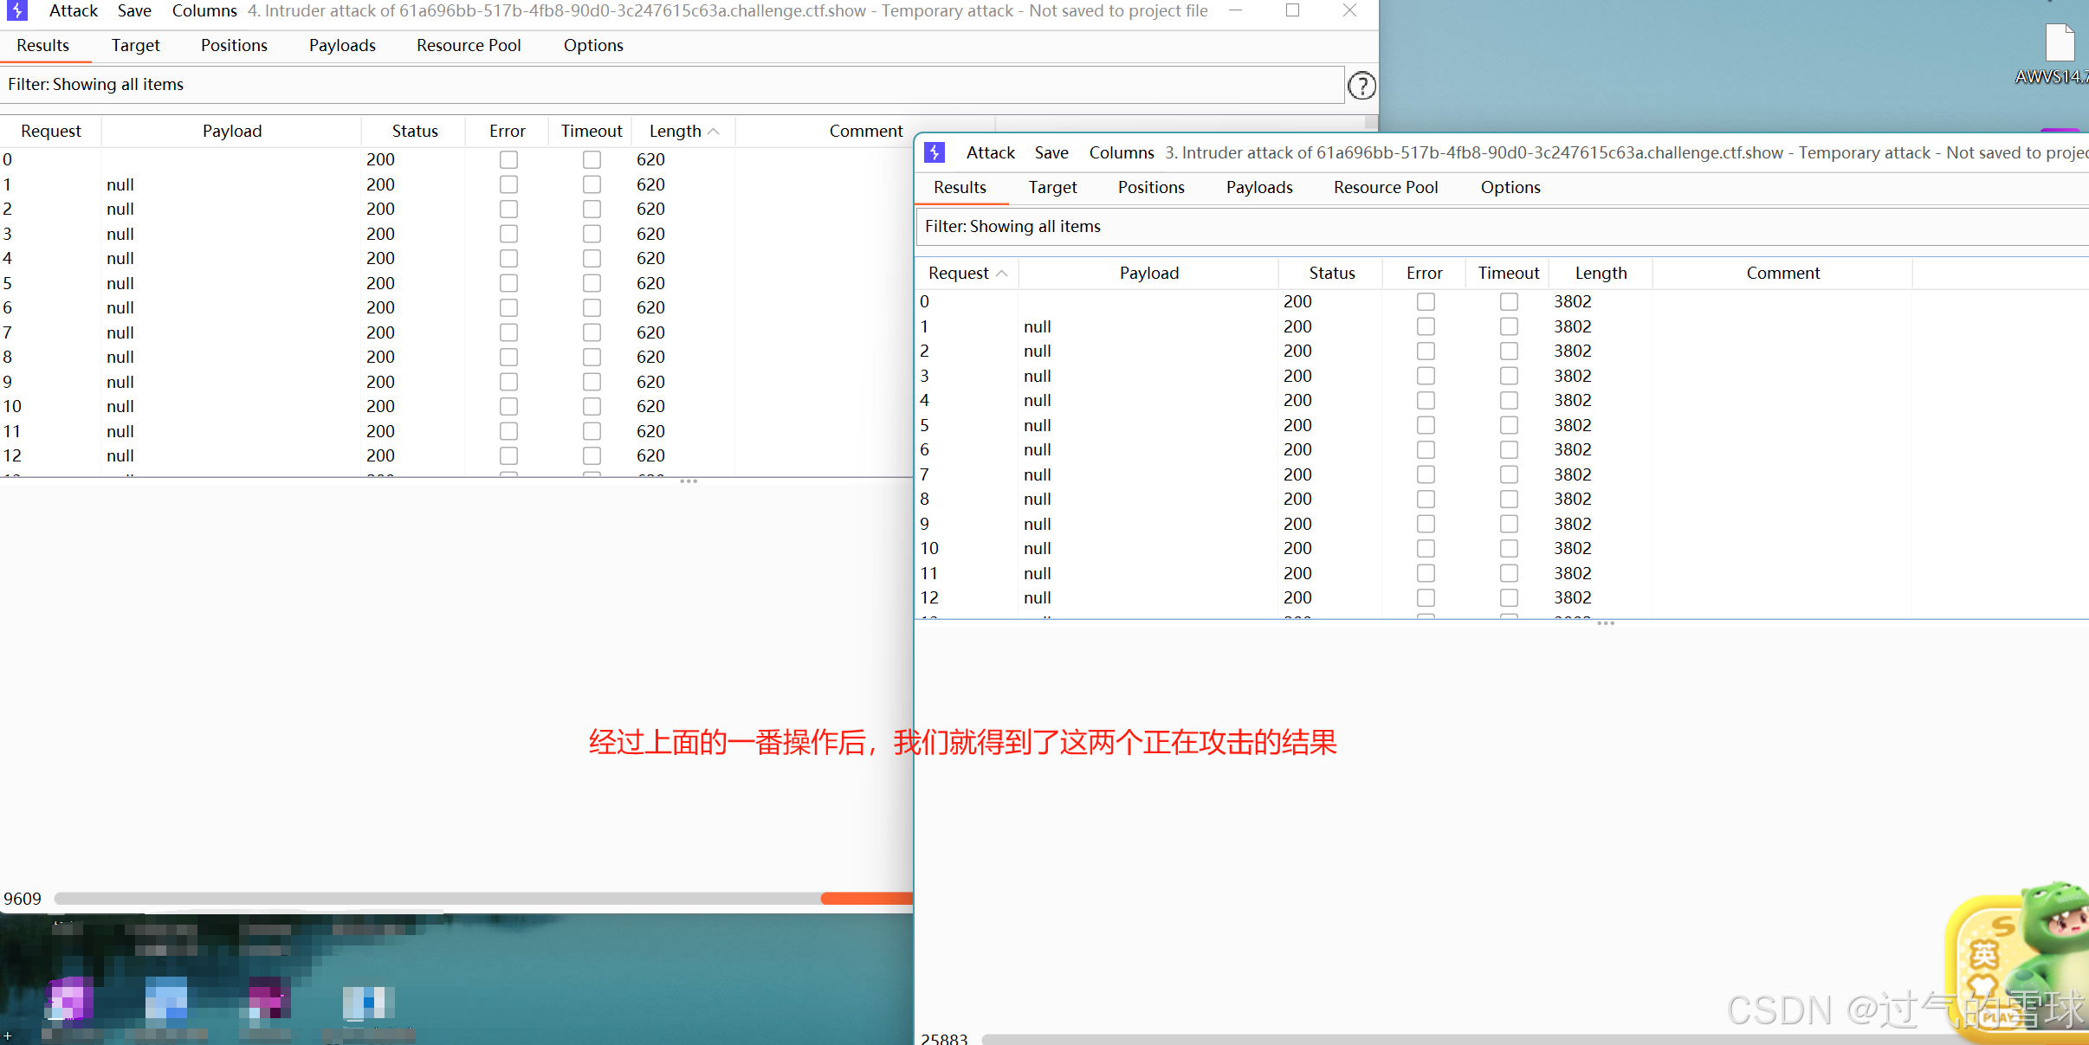The height and width of the screenshot is (1045, 2089).
Task: Check the Error checkbox for request 3 in front window
Action: (1426, 376)
